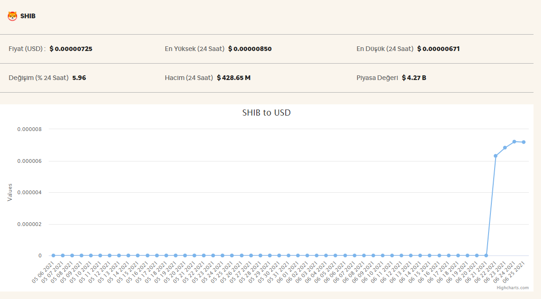Select the change value 5.96

coord(79,78)
